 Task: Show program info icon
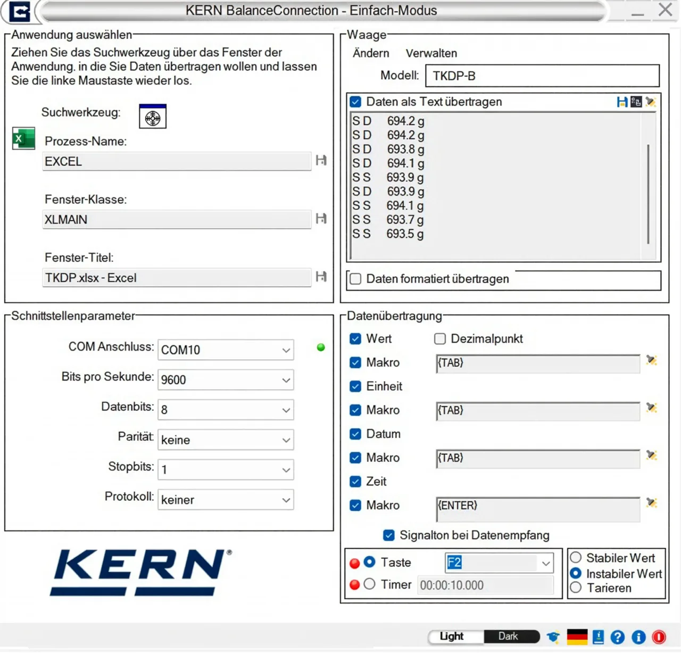point(638,637)
